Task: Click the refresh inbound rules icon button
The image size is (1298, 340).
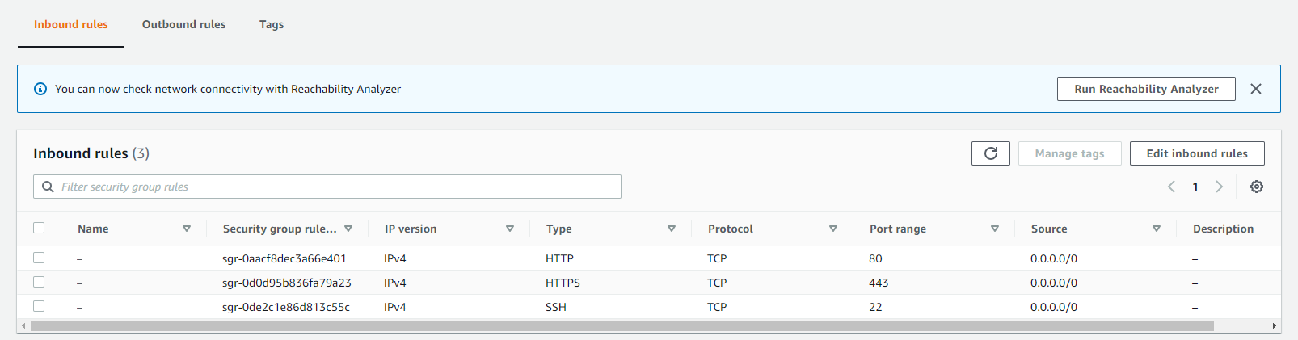Action: (x=990, y=153)
